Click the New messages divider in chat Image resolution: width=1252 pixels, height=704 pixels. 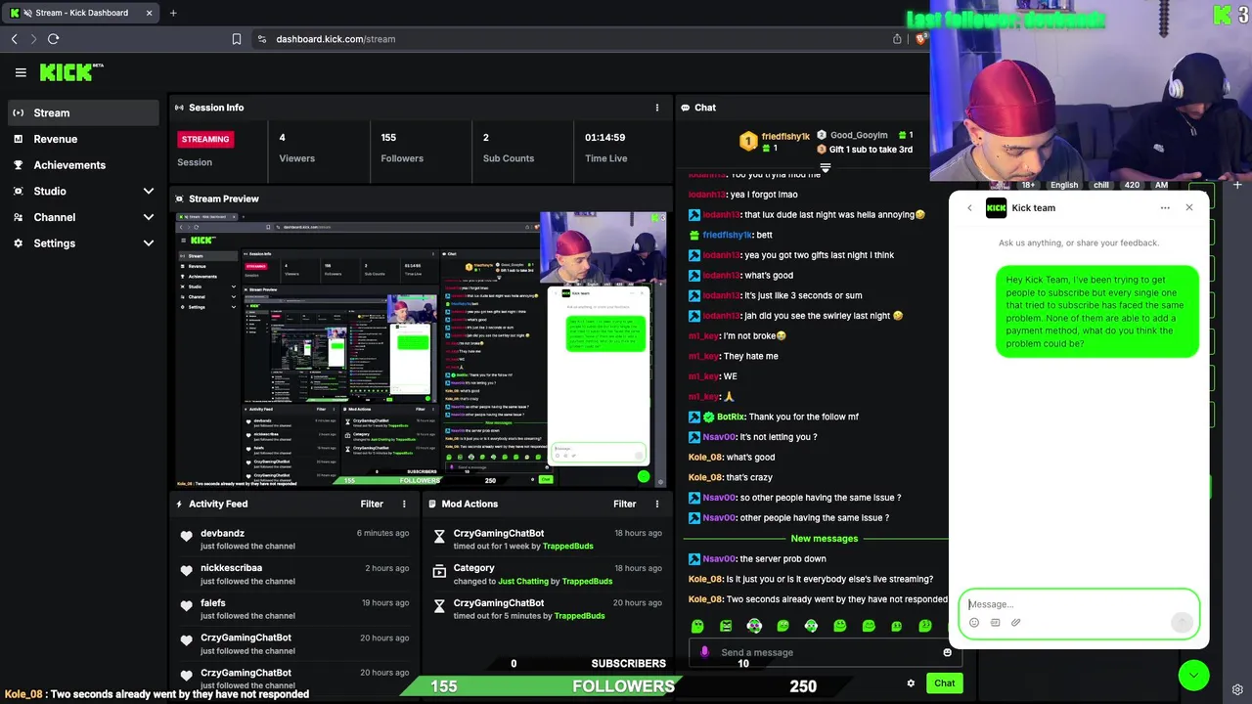[x=824, y=539]
